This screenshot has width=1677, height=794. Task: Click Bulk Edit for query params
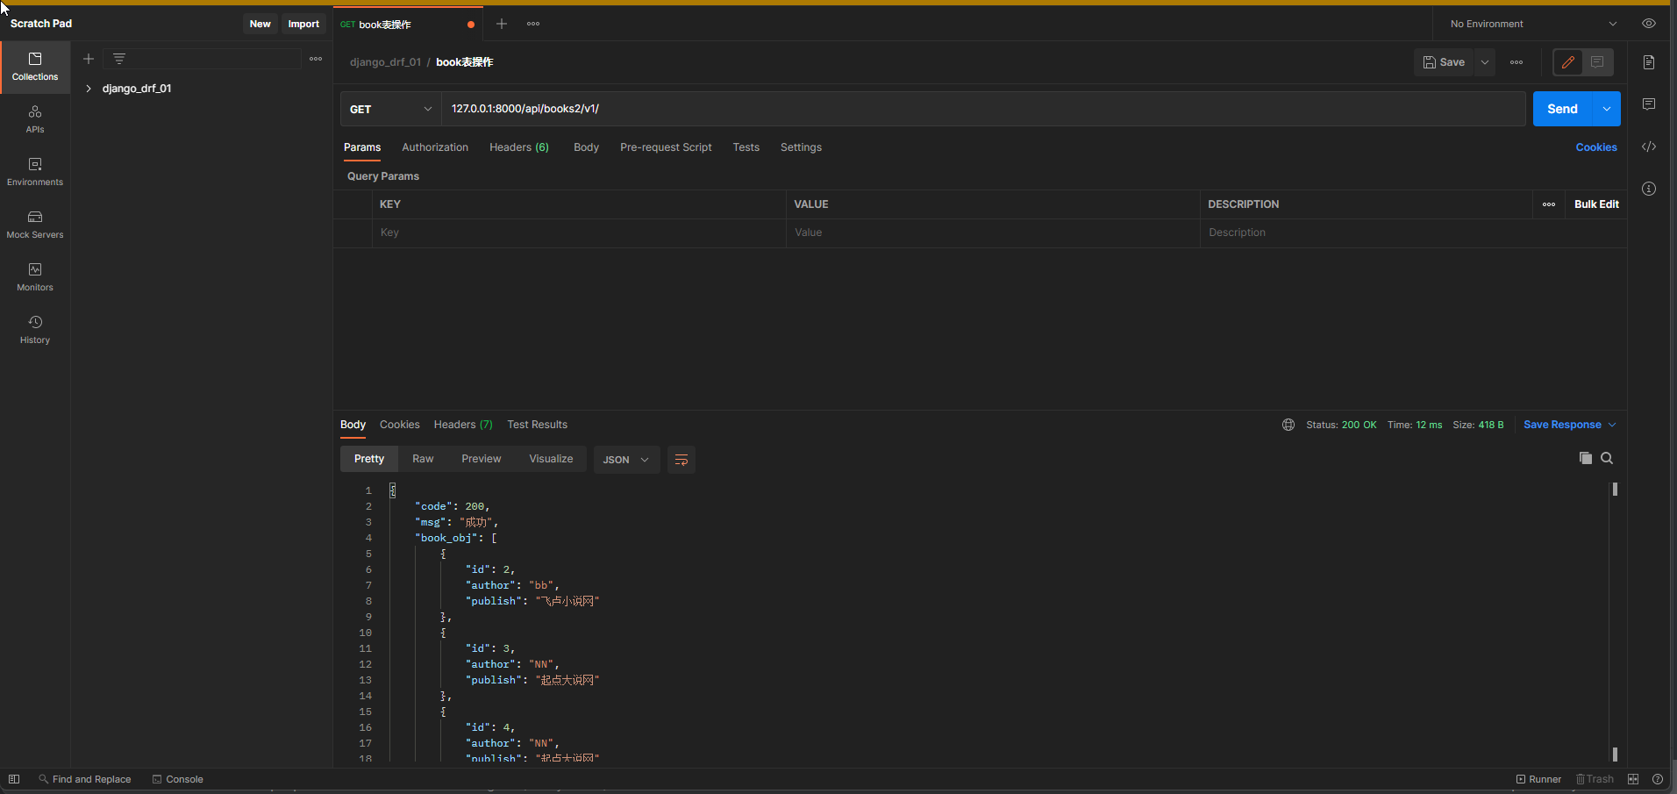point(1596,204)
